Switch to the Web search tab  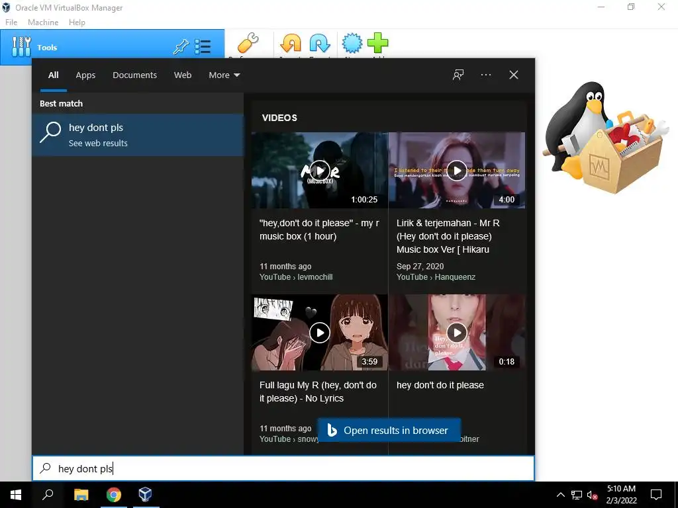point(183,75)
